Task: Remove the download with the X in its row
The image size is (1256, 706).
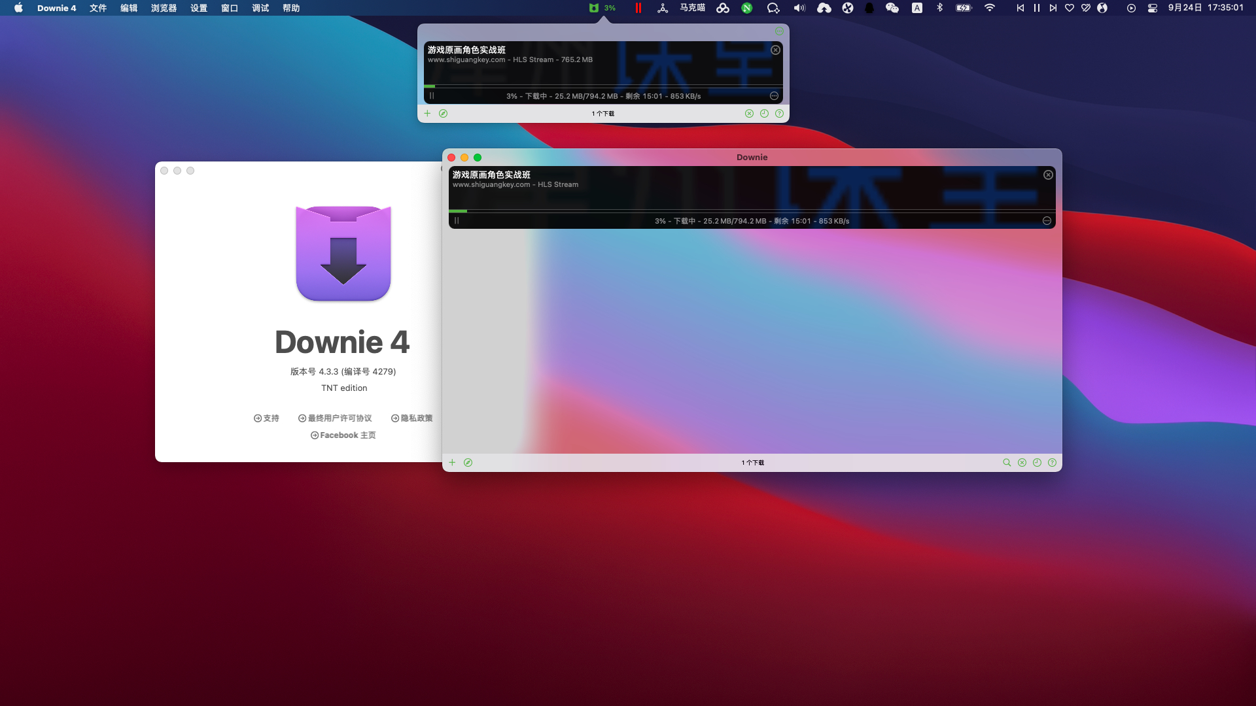Action: pos(1047,175)
